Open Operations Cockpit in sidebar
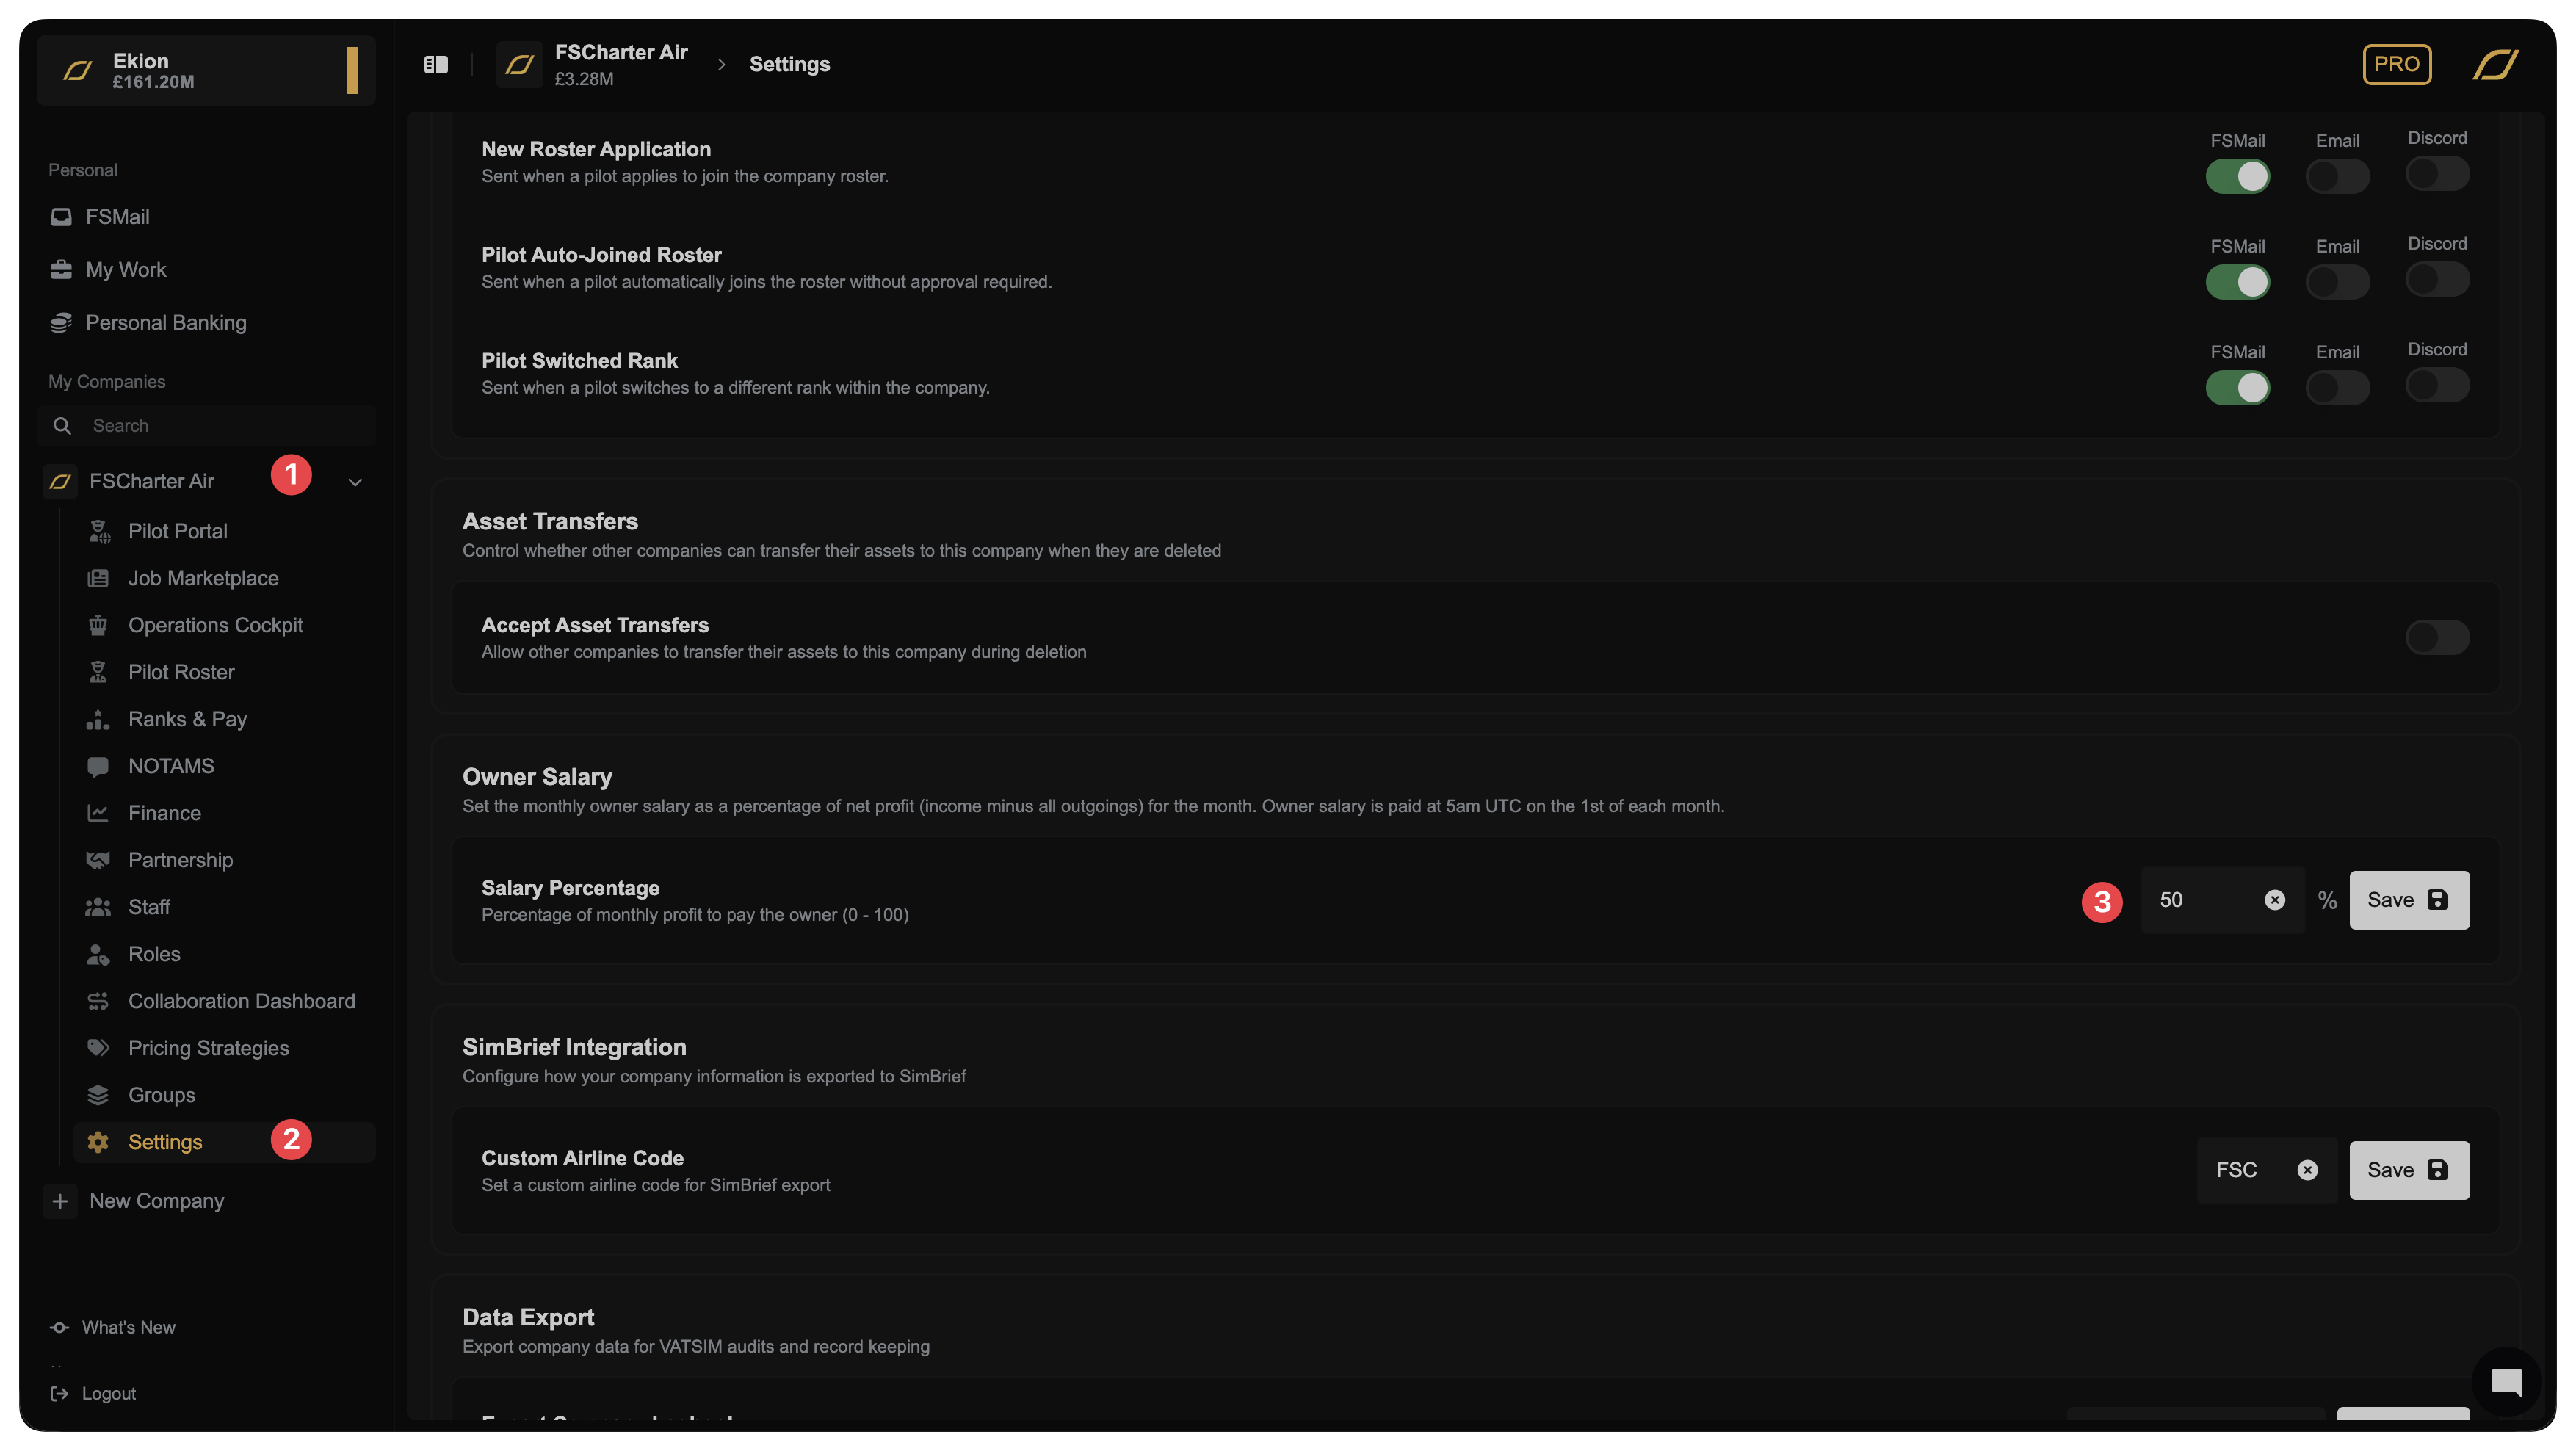The width and height of the screenshot is (2576, 1451). 215,625
